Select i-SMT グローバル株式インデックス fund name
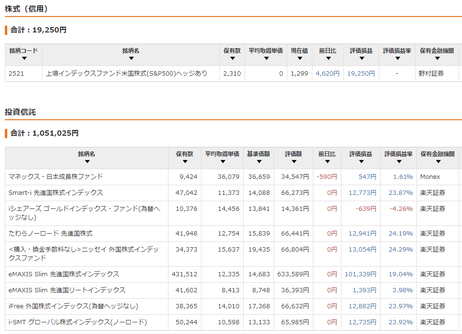The height and width of the screenshot is (334, 462). [78, 322]
